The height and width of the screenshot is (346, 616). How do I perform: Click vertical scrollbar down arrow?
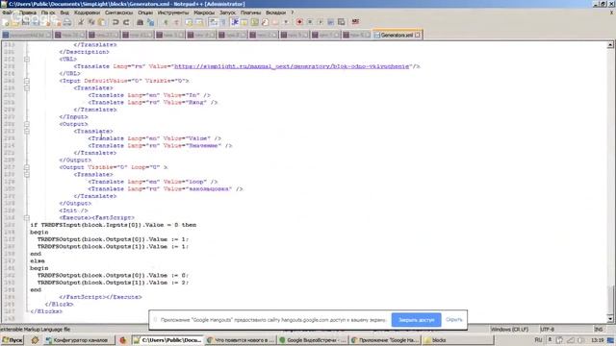pyautogui.click(x=610, y=318)
